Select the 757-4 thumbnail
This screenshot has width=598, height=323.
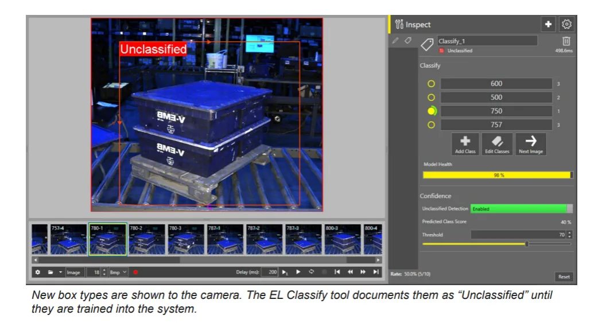coord(69,239)
